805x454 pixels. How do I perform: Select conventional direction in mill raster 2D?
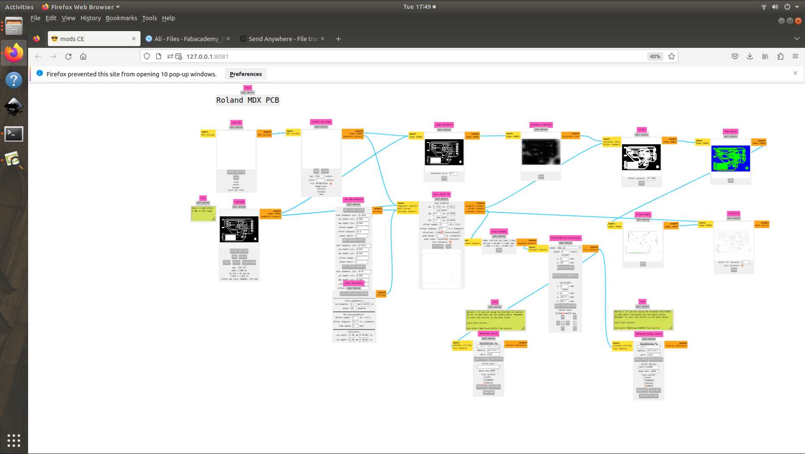(x=459, y=232)
